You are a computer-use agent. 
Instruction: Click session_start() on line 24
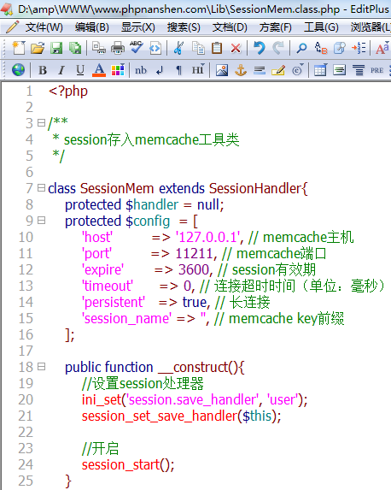pyautogui.click(x=128, y=464)
